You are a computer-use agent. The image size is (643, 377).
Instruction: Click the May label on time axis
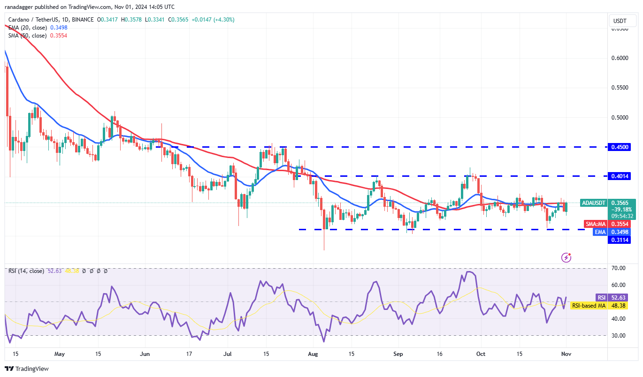pos(59,353)
